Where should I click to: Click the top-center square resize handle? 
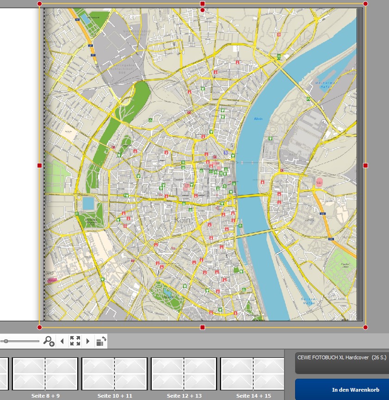[x=202, y=4]
